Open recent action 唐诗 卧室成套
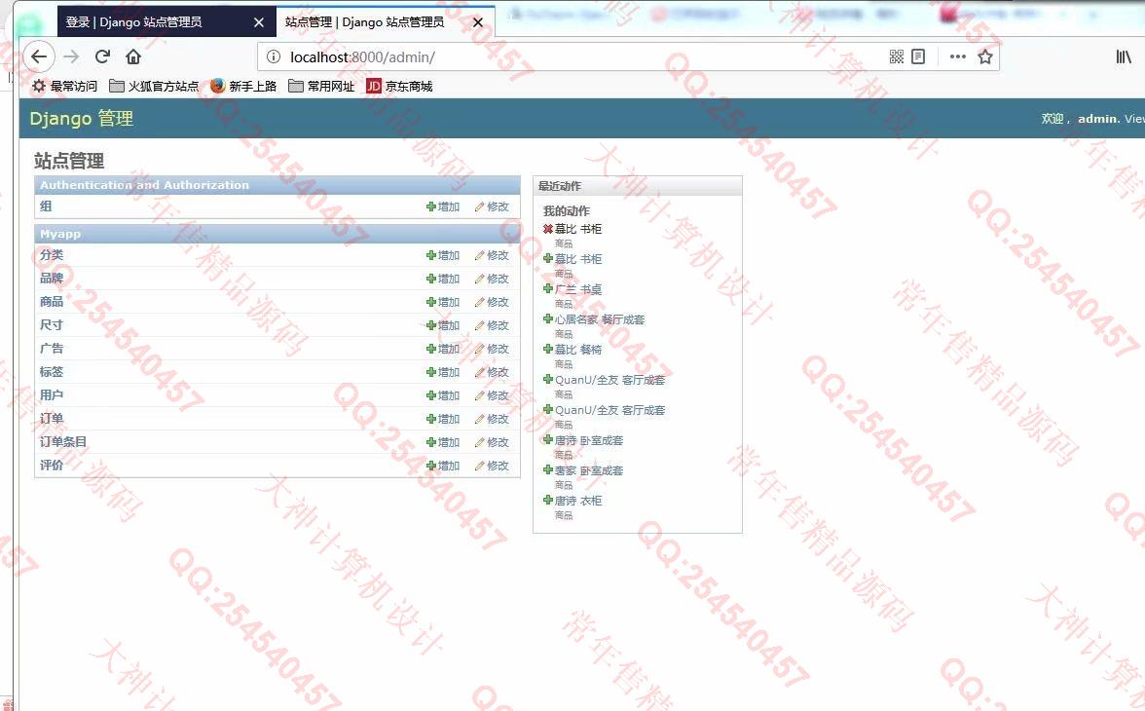The image size is (1145, 711). [x=588, y=440]
